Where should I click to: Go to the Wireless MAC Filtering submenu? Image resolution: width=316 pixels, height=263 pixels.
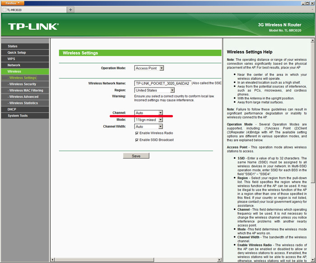pyautogui.click(x=25, y=90)
